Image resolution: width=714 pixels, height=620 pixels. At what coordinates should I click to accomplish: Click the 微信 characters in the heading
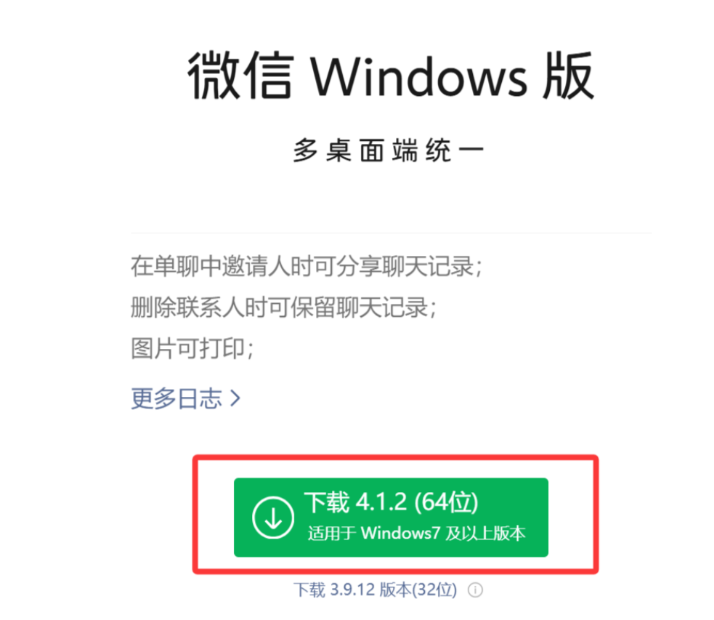pos(240,76)
